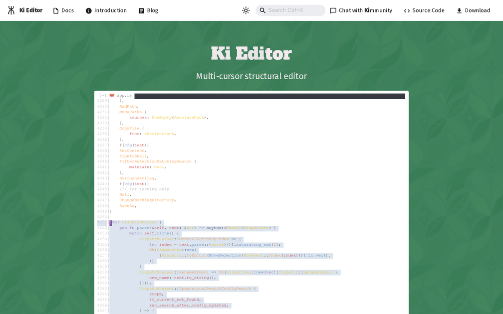This screenshot has width=503, height=314.
Task: Click 'run_search_after_config_updated,' line
Action: click(x=189, y=306)
